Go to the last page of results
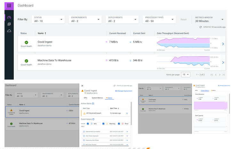The image size is (231, 149). point(224,75)
